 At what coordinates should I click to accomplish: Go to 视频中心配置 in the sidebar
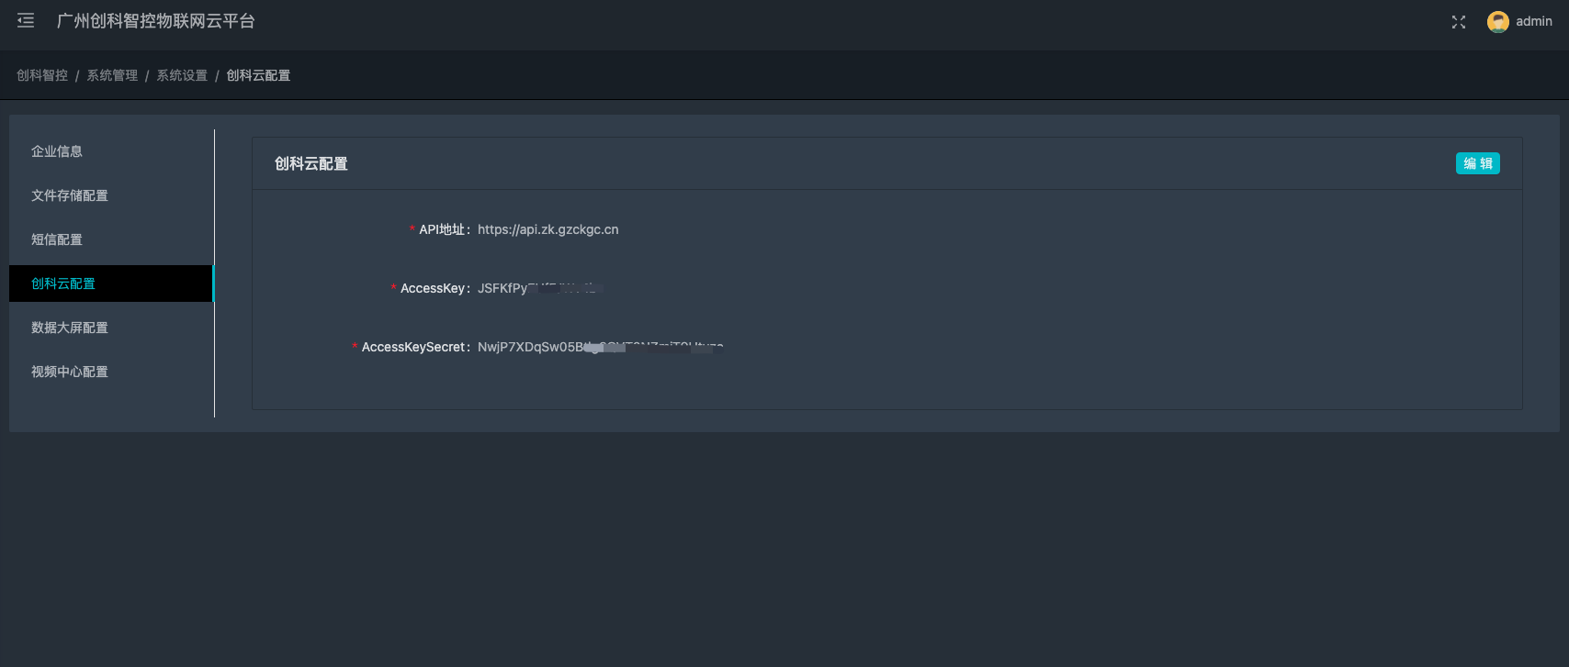70,372
